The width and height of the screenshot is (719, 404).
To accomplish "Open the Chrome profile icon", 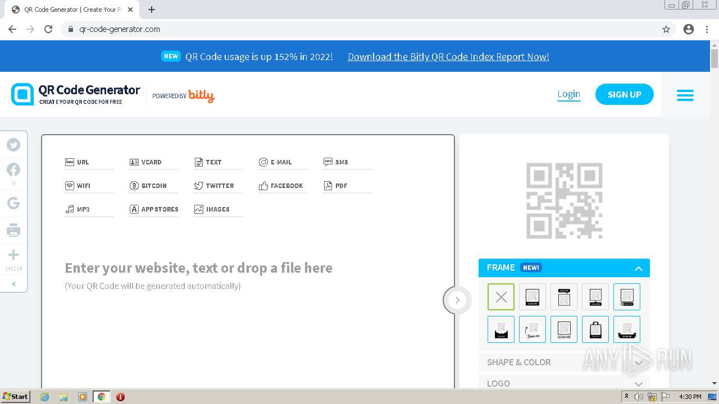I will (x=689, y=29).
